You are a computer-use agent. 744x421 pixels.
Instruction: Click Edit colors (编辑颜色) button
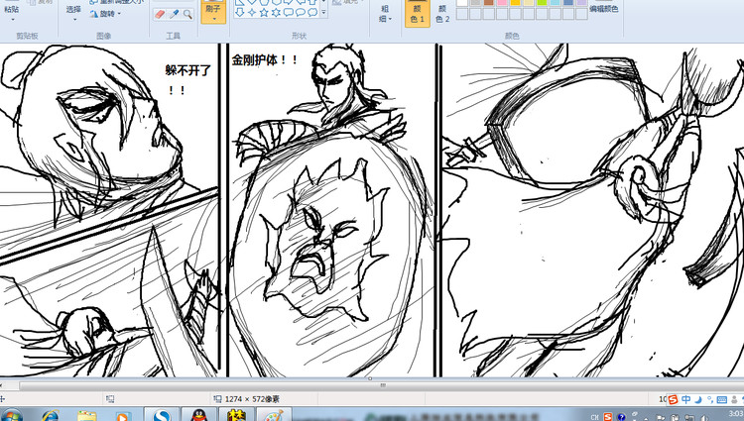tap(603, 9)
